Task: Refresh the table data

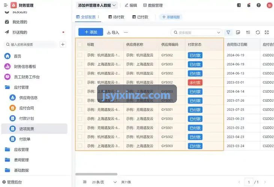Action: coord(258,33)
